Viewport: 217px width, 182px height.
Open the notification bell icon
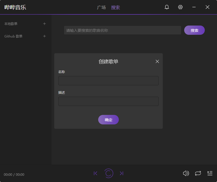167,7
